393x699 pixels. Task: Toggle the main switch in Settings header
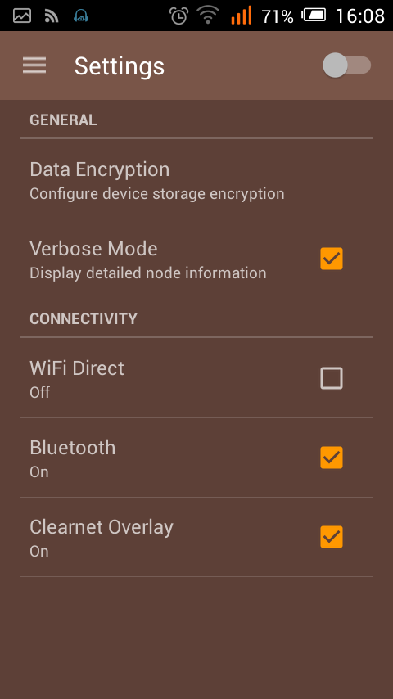click(x=346, y=65)
